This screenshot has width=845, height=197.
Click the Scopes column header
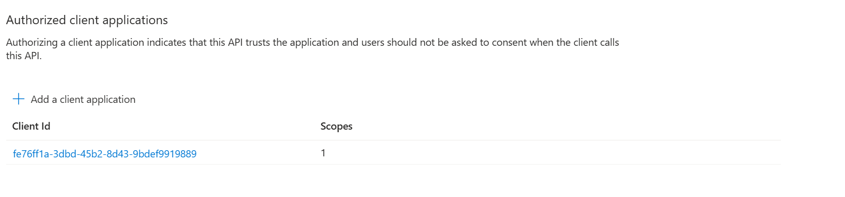tap(336, 126)
